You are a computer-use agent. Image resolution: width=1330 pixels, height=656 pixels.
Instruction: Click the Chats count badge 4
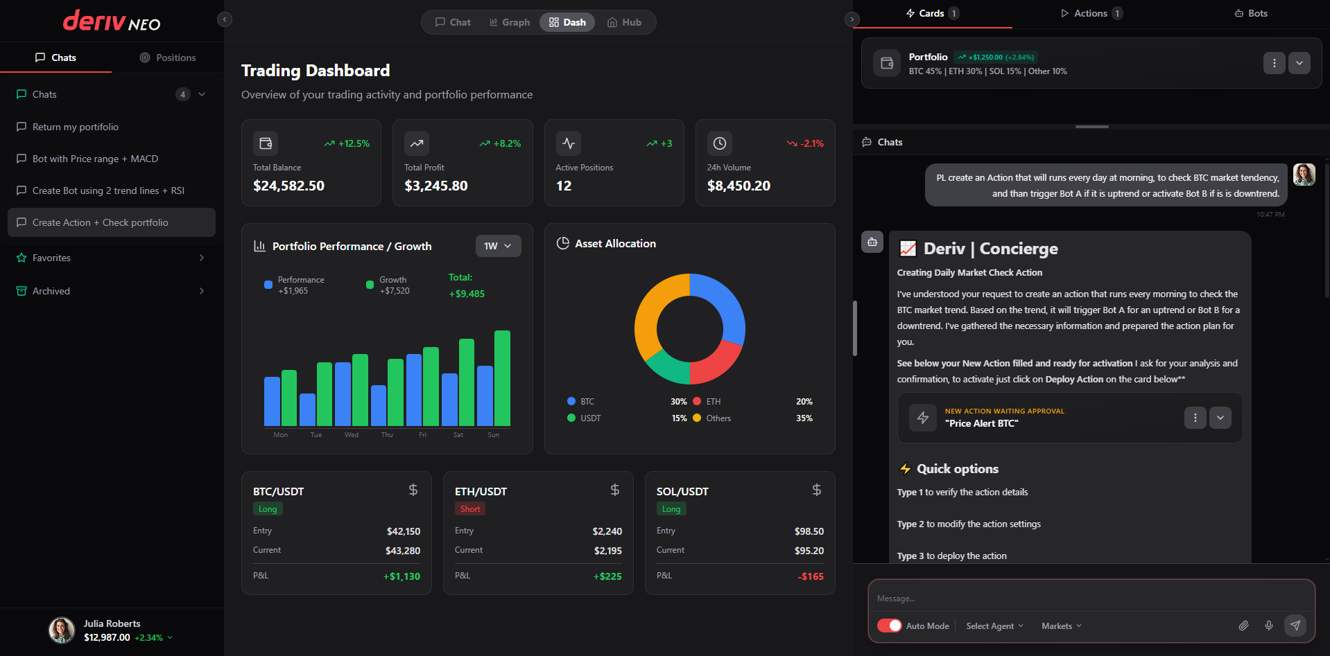coord(182,94)
